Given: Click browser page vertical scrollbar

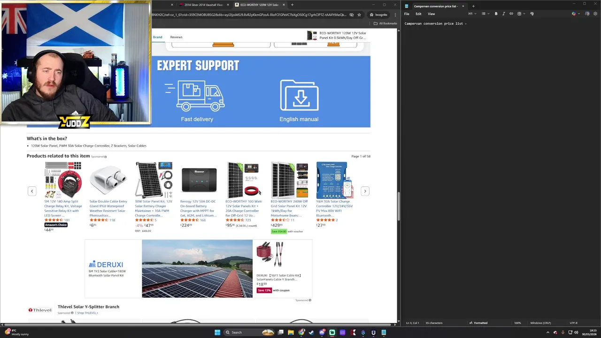Looking at the screenshot, I should click(399, 206).
